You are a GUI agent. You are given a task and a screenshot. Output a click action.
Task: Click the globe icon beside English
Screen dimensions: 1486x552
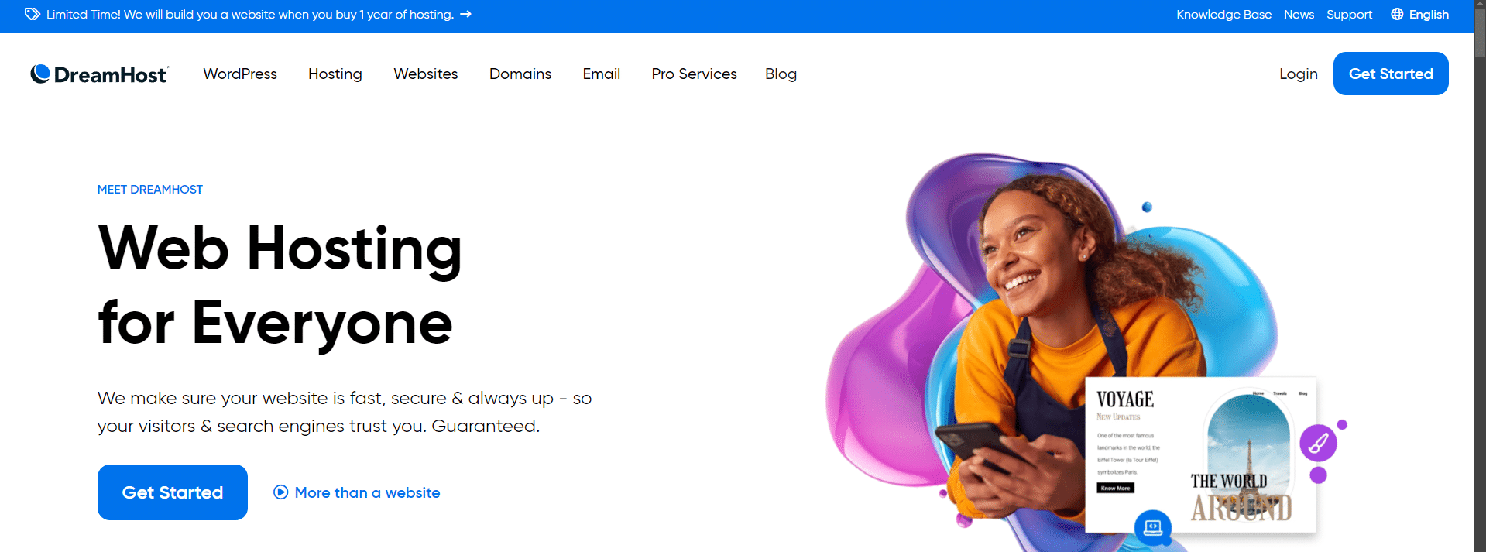pyautogui.click(x=1397, y=14)
